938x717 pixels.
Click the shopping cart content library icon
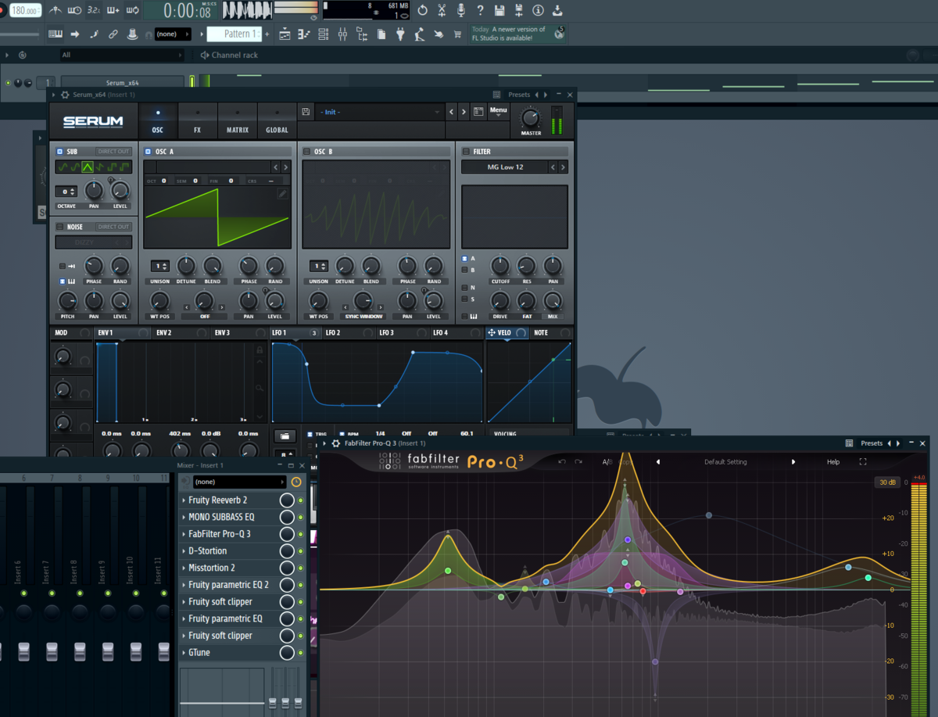point(456,34)
